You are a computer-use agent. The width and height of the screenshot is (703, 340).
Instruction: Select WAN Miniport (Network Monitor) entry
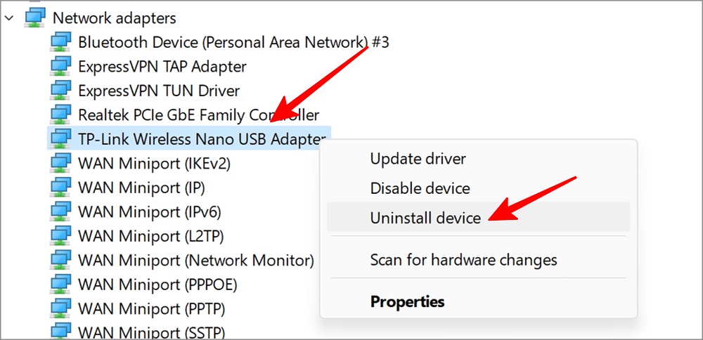[195, 261]
